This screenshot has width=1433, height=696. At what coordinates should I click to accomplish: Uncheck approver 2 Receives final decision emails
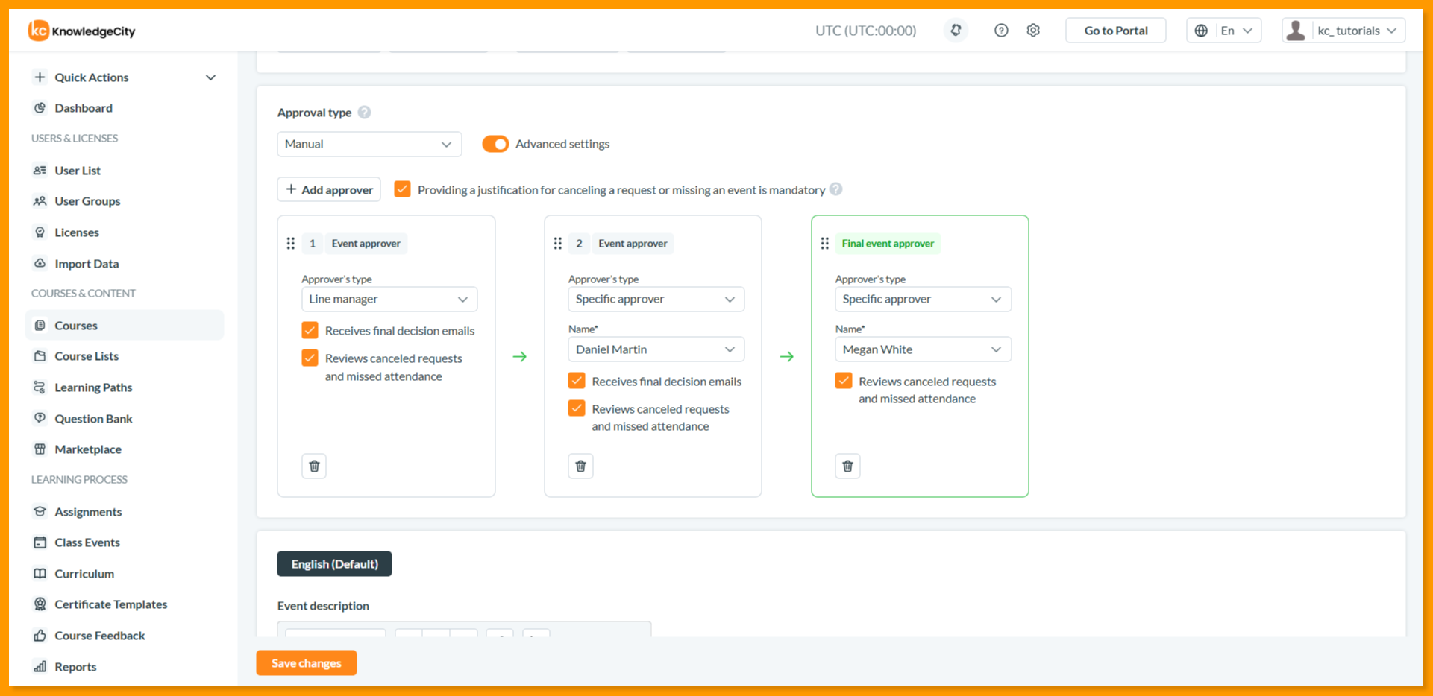tap(577, 381)
